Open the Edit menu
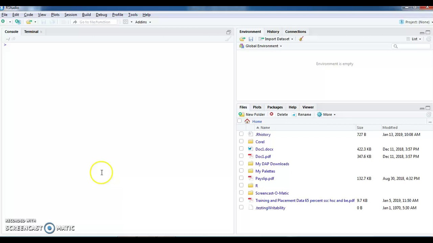 pyautogui.click(x=16, y=15)
